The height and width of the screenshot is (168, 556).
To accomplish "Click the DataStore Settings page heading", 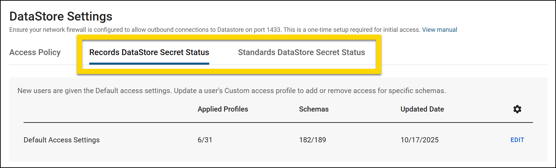I will [61, 16].
